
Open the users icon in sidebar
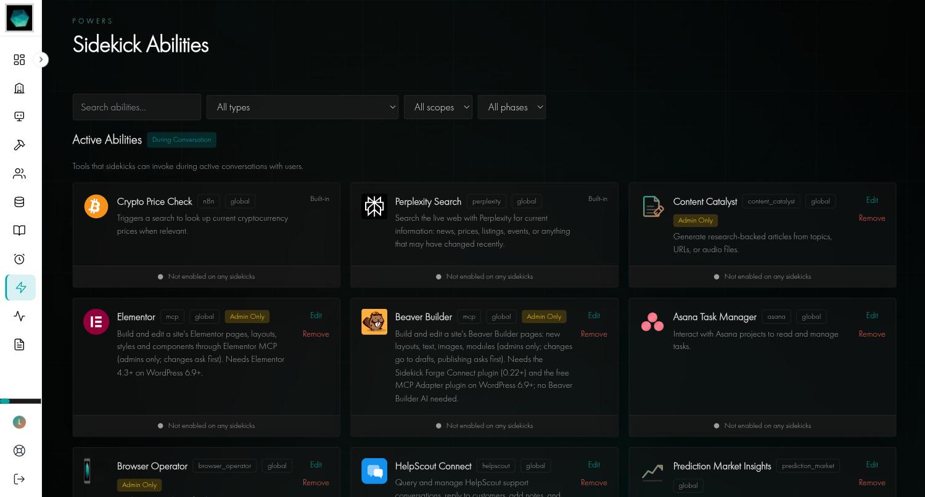point(19,173)
